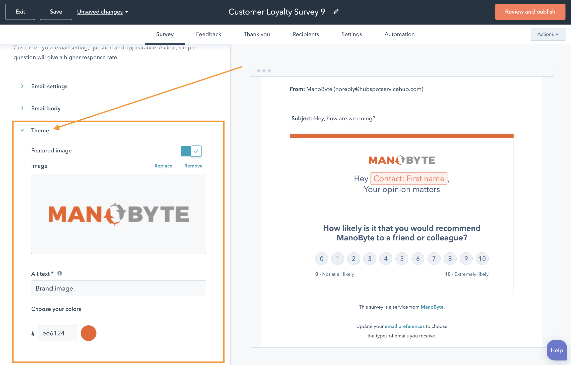Screen dimensions: 571x365
Task: Select rating 5 in the survey preview
Action: click(x=402, y=259)
